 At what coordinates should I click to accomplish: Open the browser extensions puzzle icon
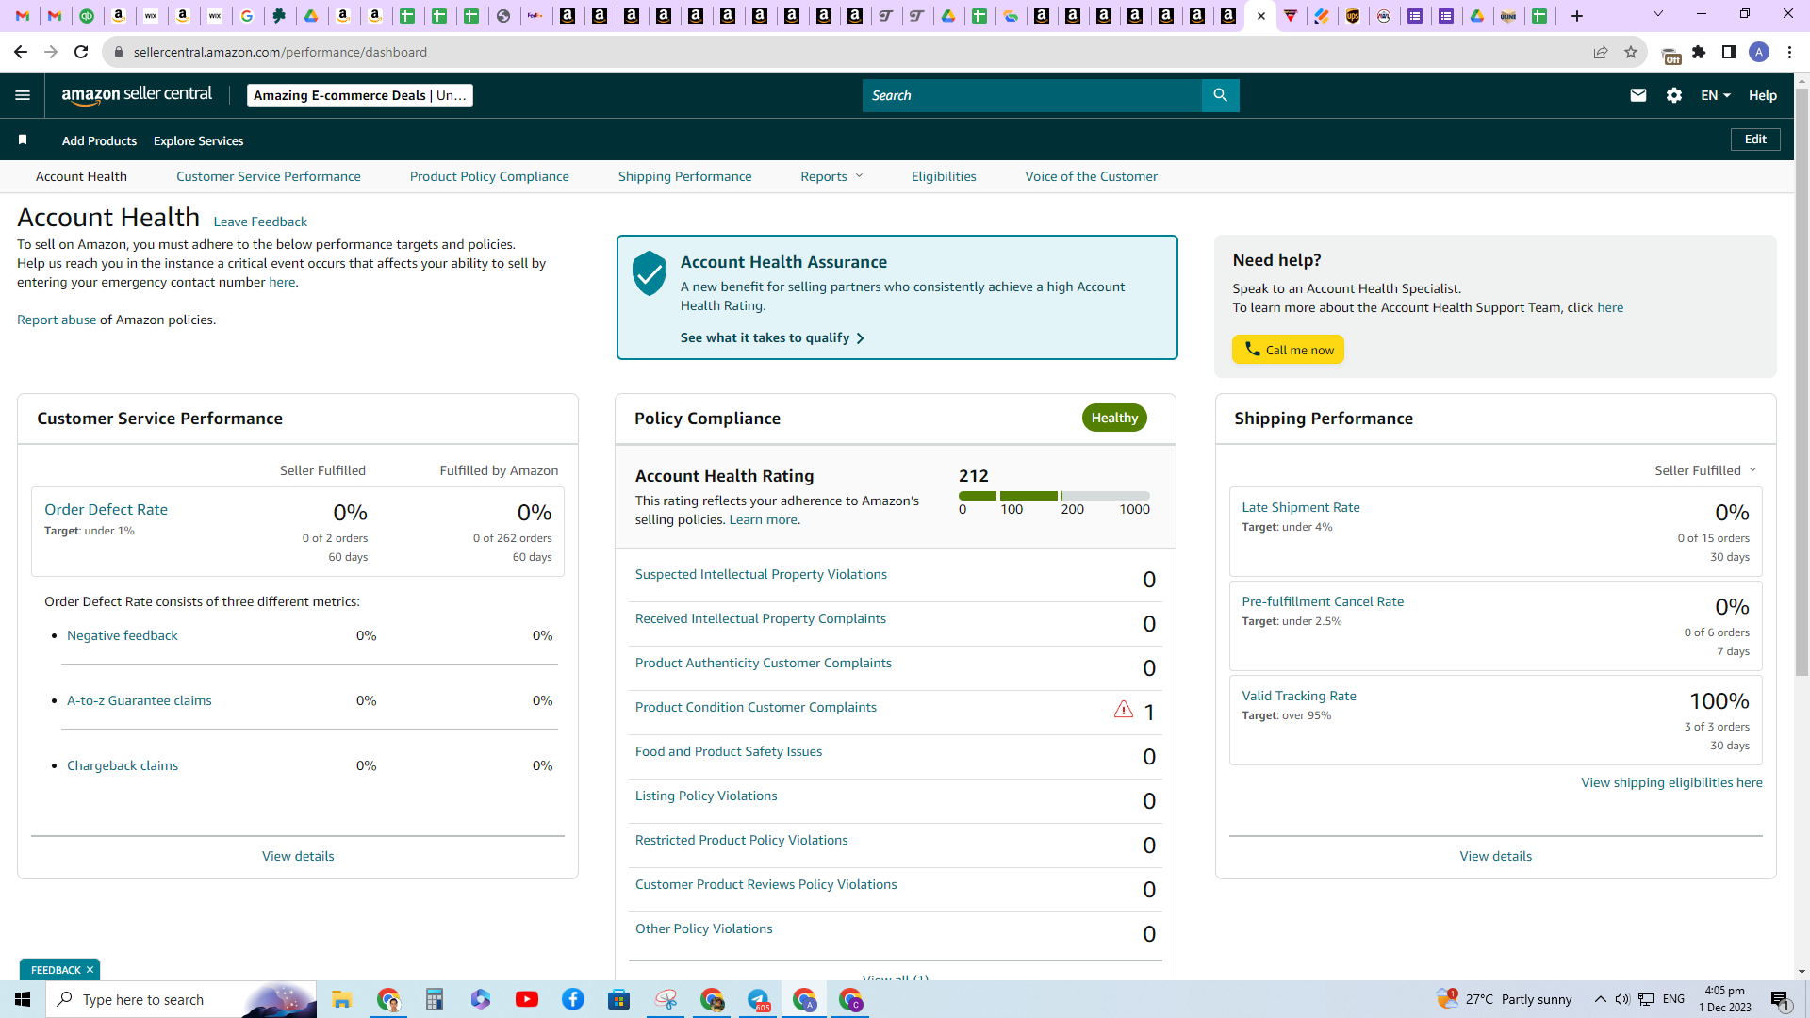point(1699,52)
